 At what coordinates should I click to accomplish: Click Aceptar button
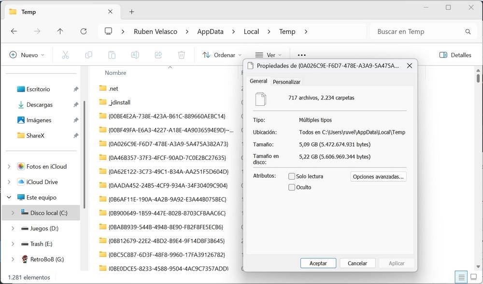coord(318,263)
